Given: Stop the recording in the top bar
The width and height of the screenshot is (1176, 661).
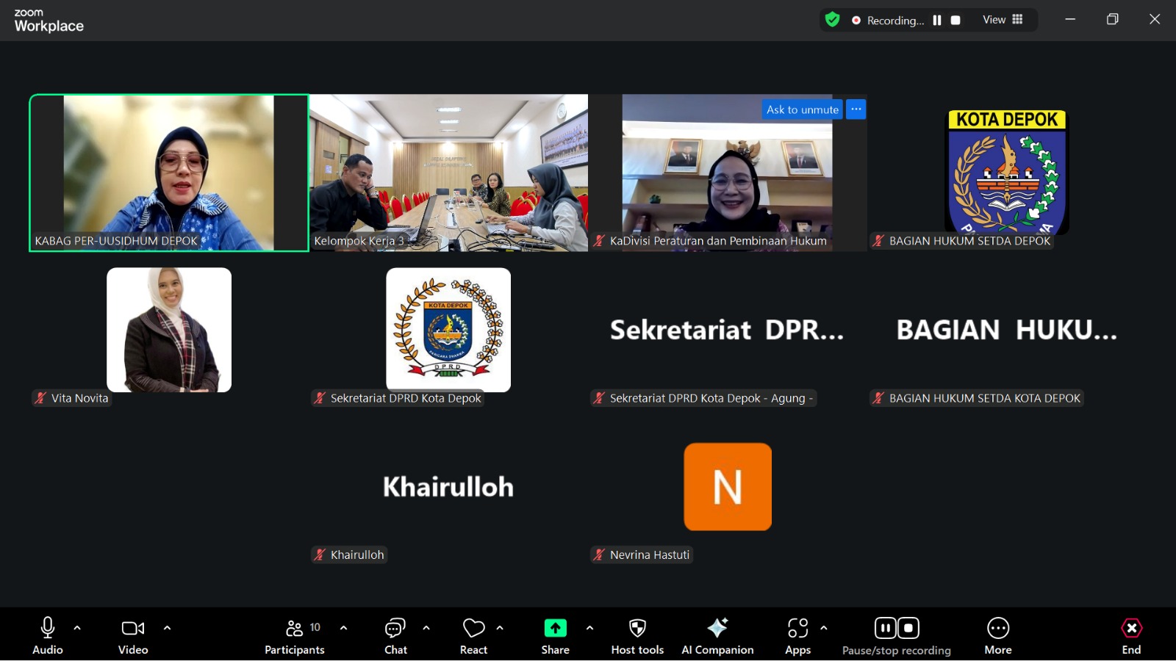Looking at the screenshot, I should click(955, 21).
